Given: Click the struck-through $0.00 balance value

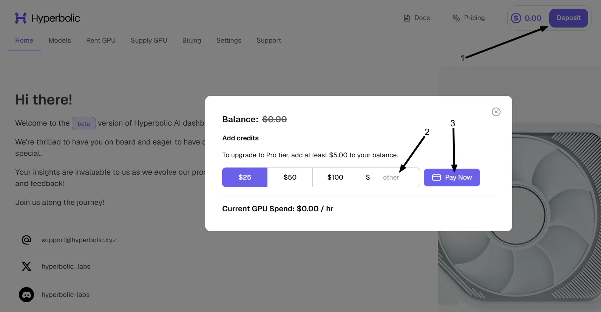Looking at the screenshot, I should pos(275,119).
